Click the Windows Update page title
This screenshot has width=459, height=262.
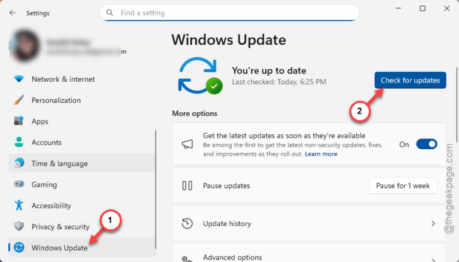(x=229, y=39)
